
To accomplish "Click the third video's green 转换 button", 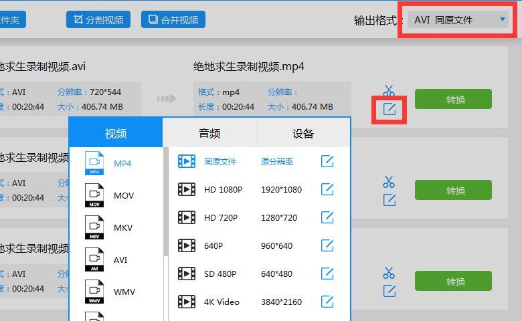I will (x=453, y=281).
